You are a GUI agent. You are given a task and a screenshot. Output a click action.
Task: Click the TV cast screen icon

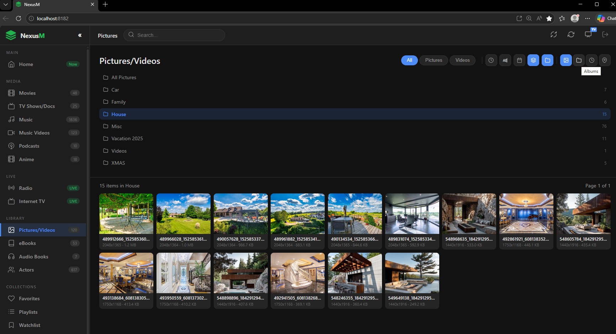point(588,34)
